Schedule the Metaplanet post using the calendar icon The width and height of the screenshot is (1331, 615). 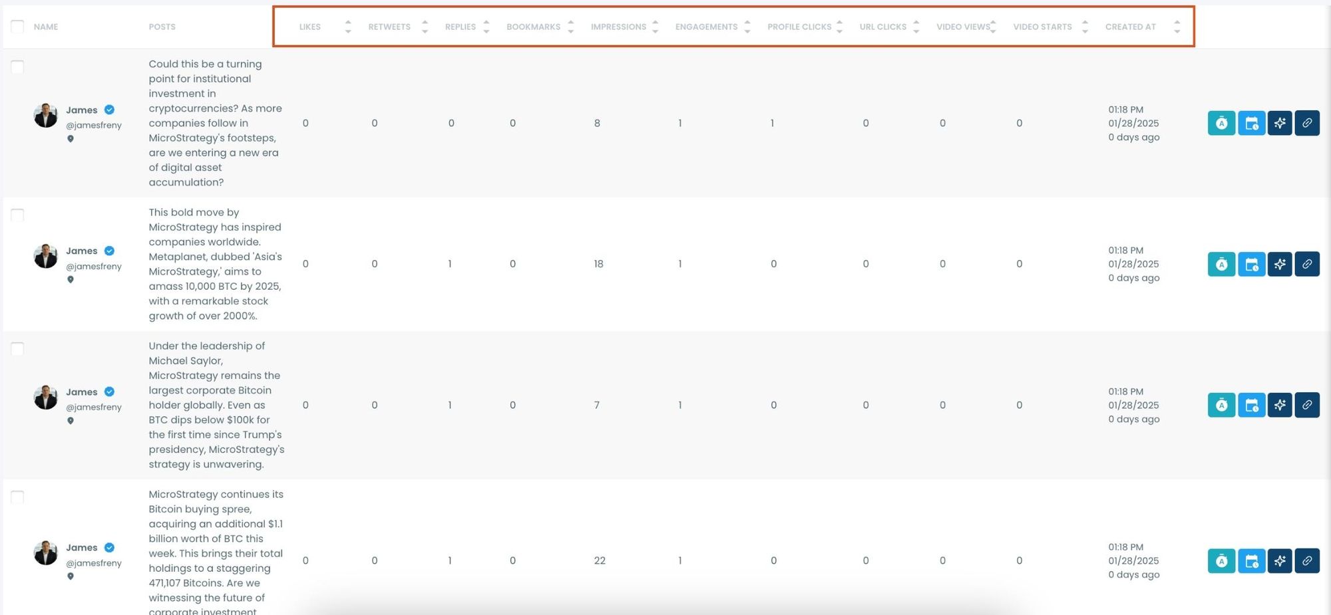tap(1251, 264)
